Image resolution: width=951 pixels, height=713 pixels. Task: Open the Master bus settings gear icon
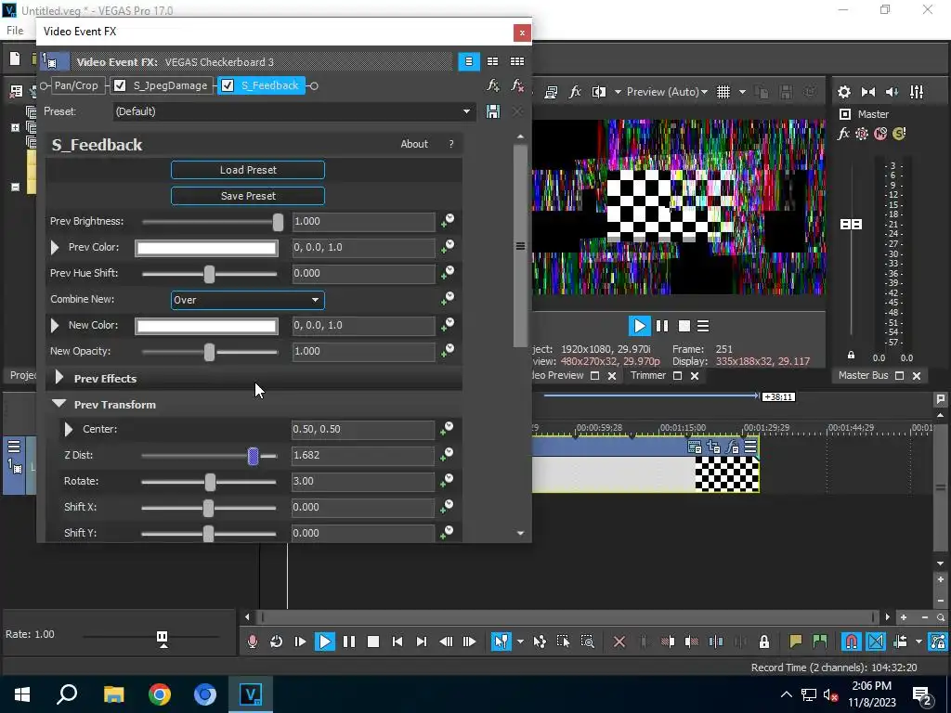843,92
